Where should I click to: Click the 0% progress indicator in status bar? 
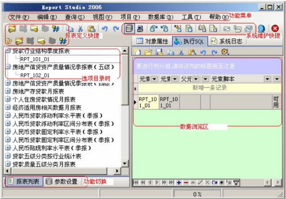pos(197,194)
